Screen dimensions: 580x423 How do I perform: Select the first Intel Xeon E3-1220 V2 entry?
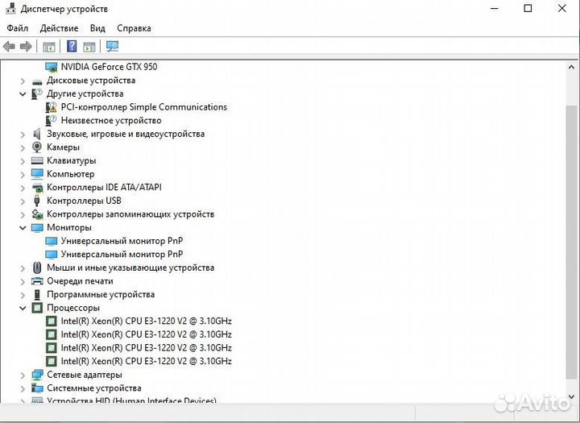146,321
